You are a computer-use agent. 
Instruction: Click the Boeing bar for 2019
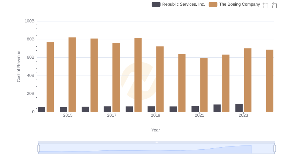tap(160, 79)
